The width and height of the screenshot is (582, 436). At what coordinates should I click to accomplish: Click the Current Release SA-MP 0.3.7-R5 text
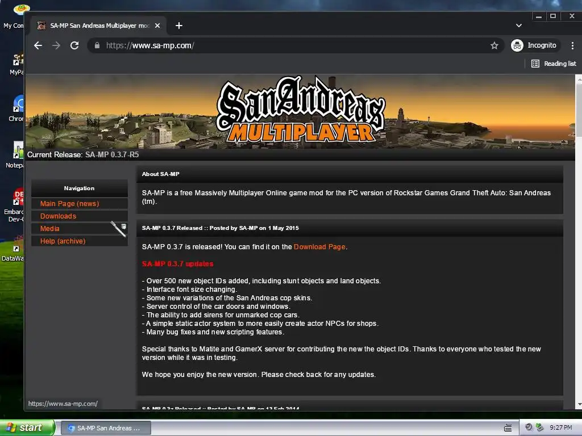(x=83, y=154)
